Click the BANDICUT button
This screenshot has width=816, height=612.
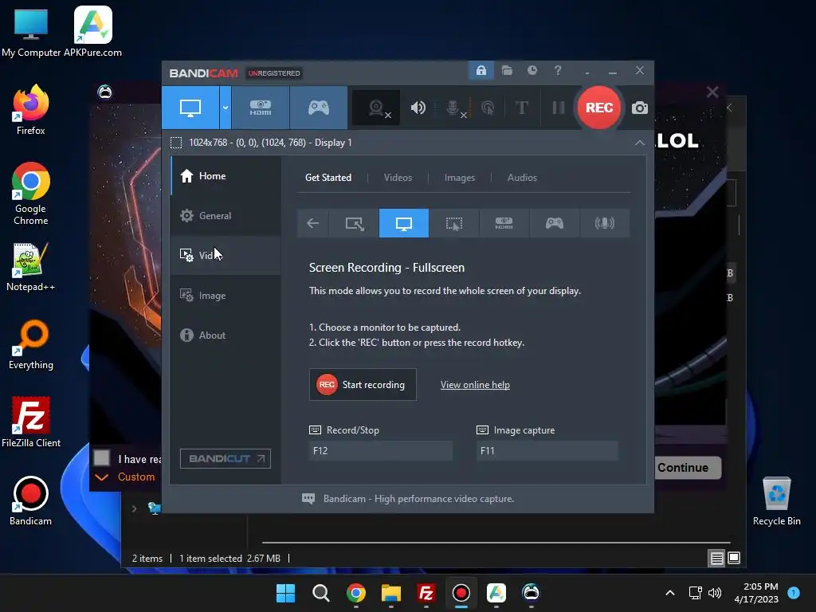(x=226, y=458)
